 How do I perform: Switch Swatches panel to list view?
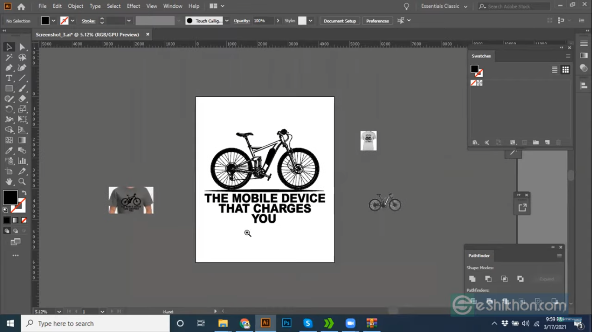click(555, 70)
